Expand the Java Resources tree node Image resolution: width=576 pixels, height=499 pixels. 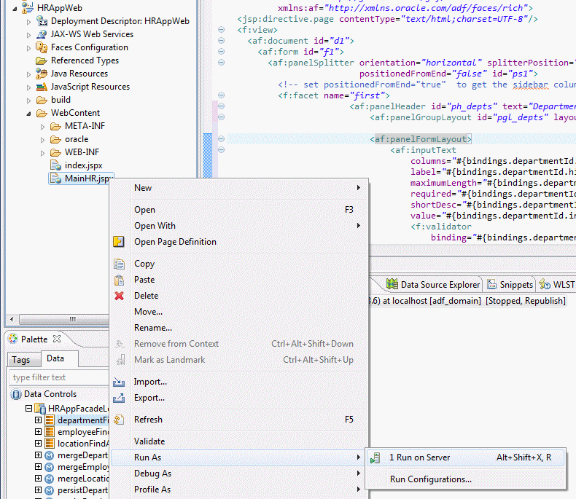(x=29, y=74)
